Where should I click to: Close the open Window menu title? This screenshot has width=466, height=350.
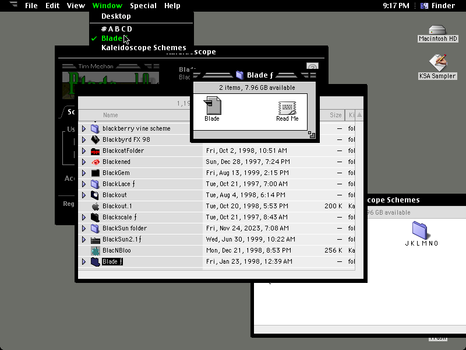click(107, 6)
